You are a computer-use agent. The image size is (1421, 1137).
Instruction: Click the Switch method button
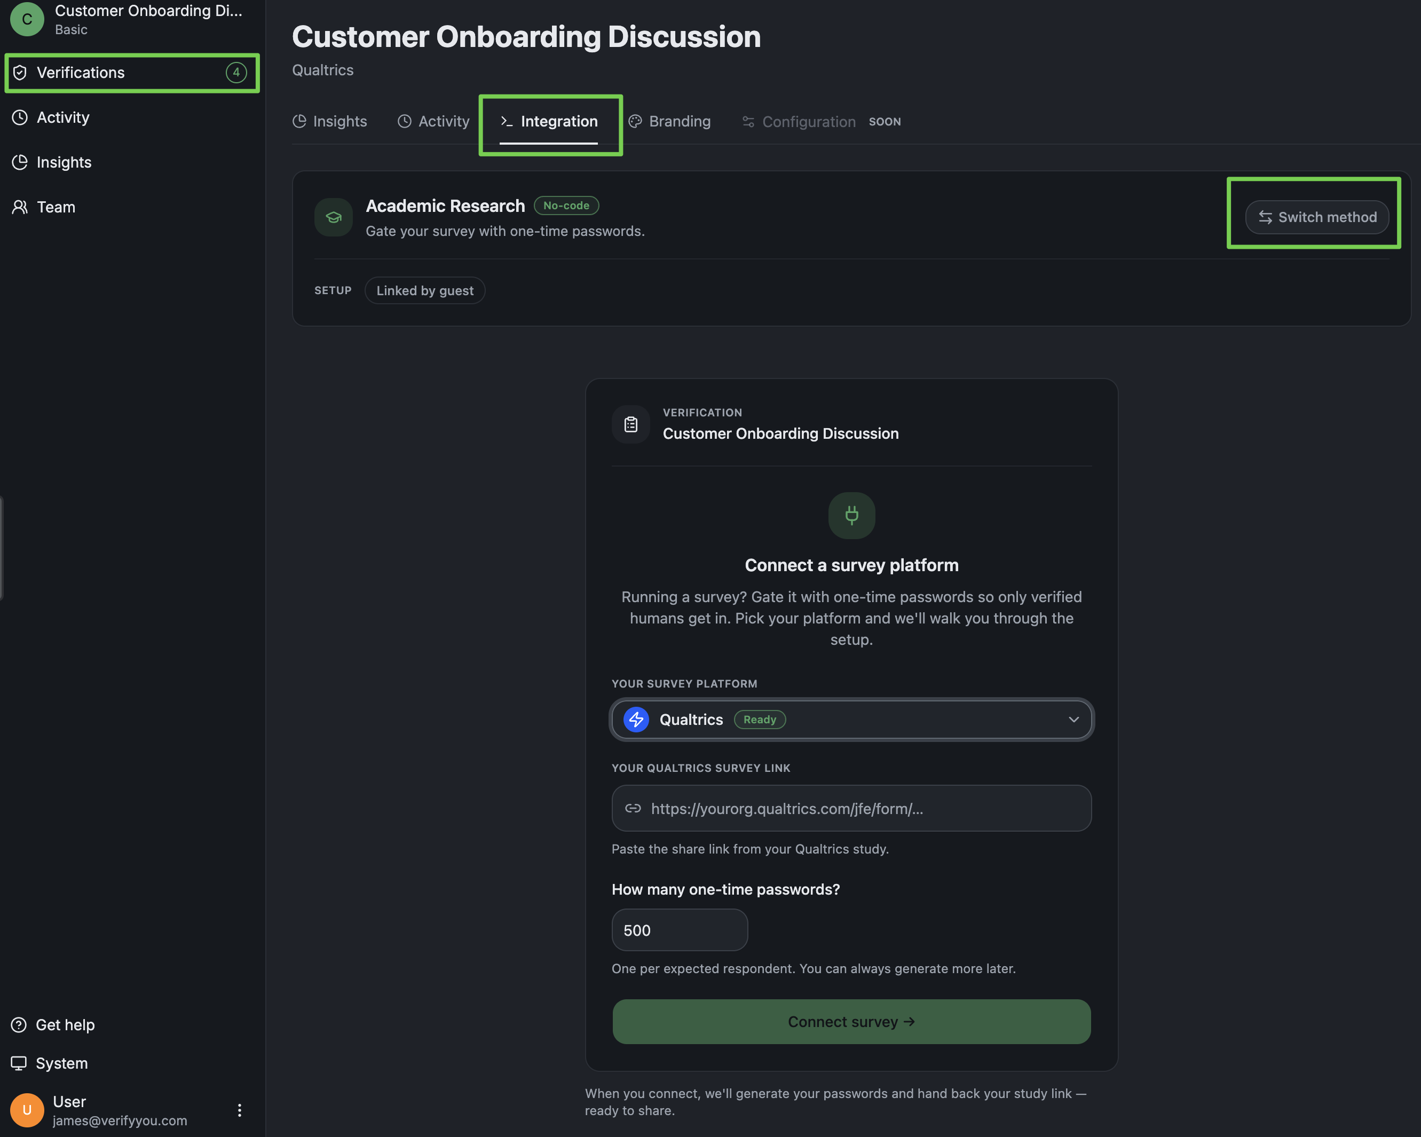tap(1317, 217)
